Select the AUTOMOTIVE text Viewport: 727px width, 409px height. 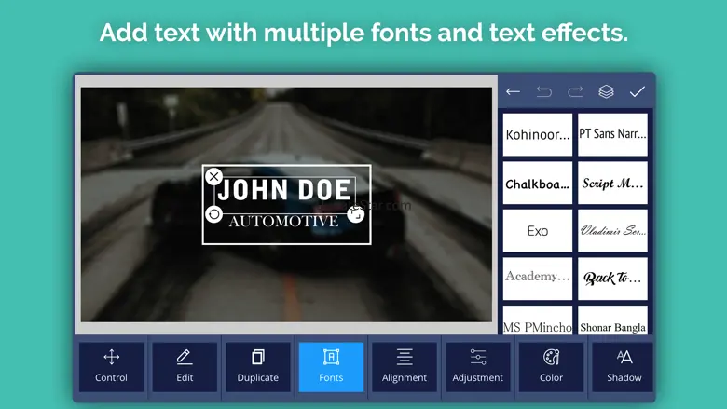point(283,222)
